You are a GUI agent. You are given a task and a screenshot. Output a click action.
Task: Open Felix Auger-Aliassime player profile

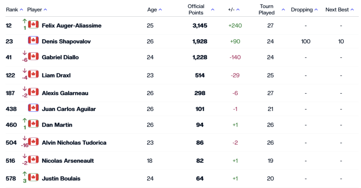[71, 26]
